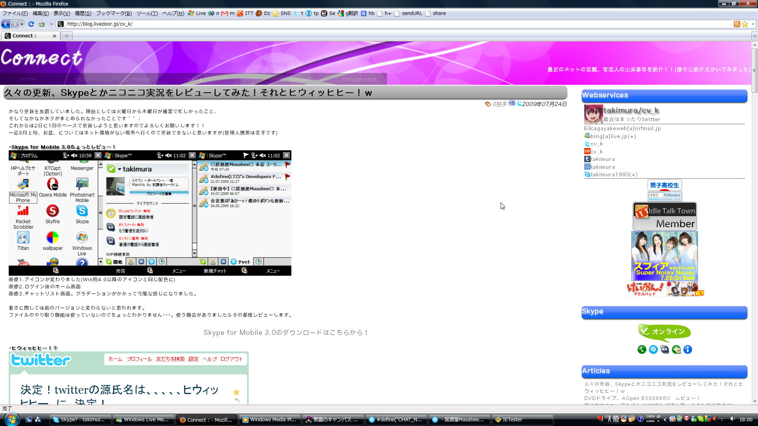The image size is (758, 426).
Task: Click the blue Skype info icon
Action: pos(688,349)
